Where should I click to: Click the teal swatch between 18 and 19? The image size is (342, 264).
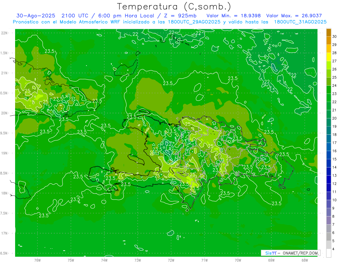[x=329, y=130]
